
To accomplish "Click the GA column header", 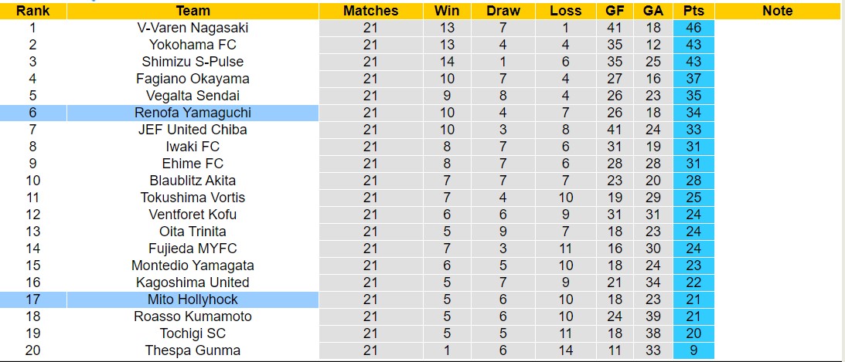I will coord(652,11).
